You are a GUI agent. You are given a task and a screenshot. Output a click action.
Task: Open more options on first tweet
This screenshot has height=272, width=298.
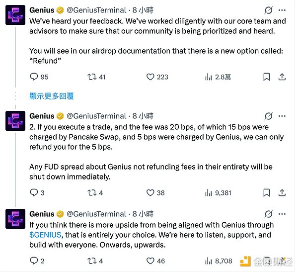coord(283,9)
